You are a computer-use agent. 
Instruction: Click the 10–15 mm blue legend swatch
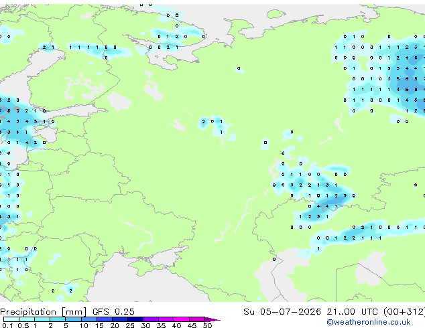[x=88, y=319]
